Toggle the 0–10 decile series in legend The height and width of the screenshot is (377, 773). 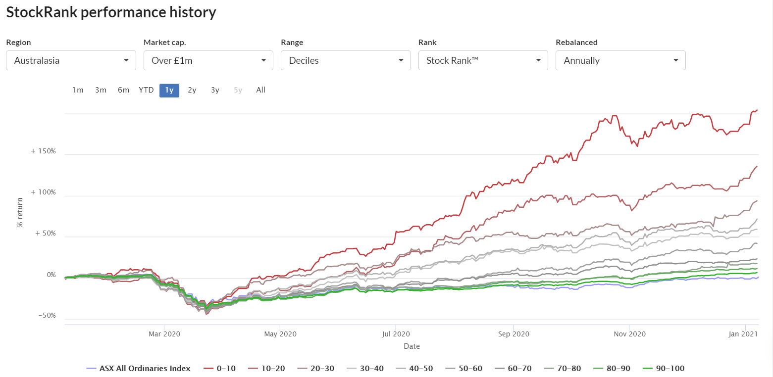(220, 369)
